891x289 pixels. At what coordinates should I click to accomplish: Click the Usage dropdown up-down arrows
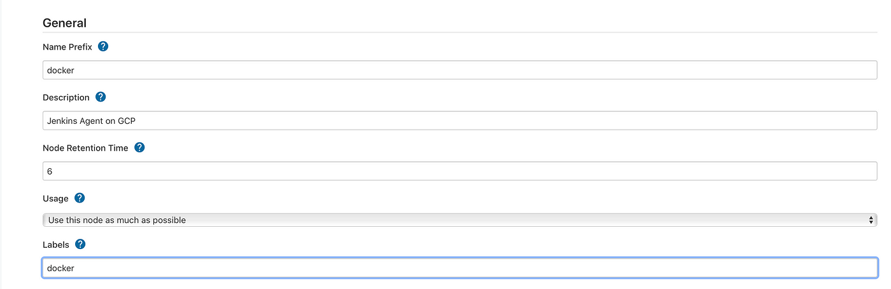(871, 220)
